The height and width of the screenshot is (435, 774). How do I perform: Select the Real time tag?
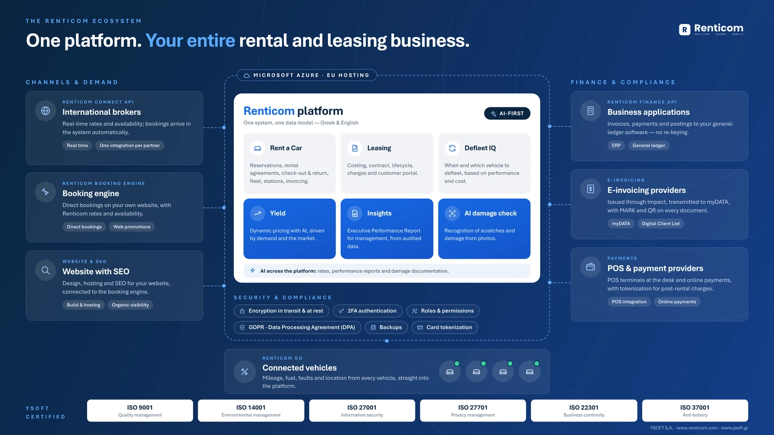[x=77, y=146]
